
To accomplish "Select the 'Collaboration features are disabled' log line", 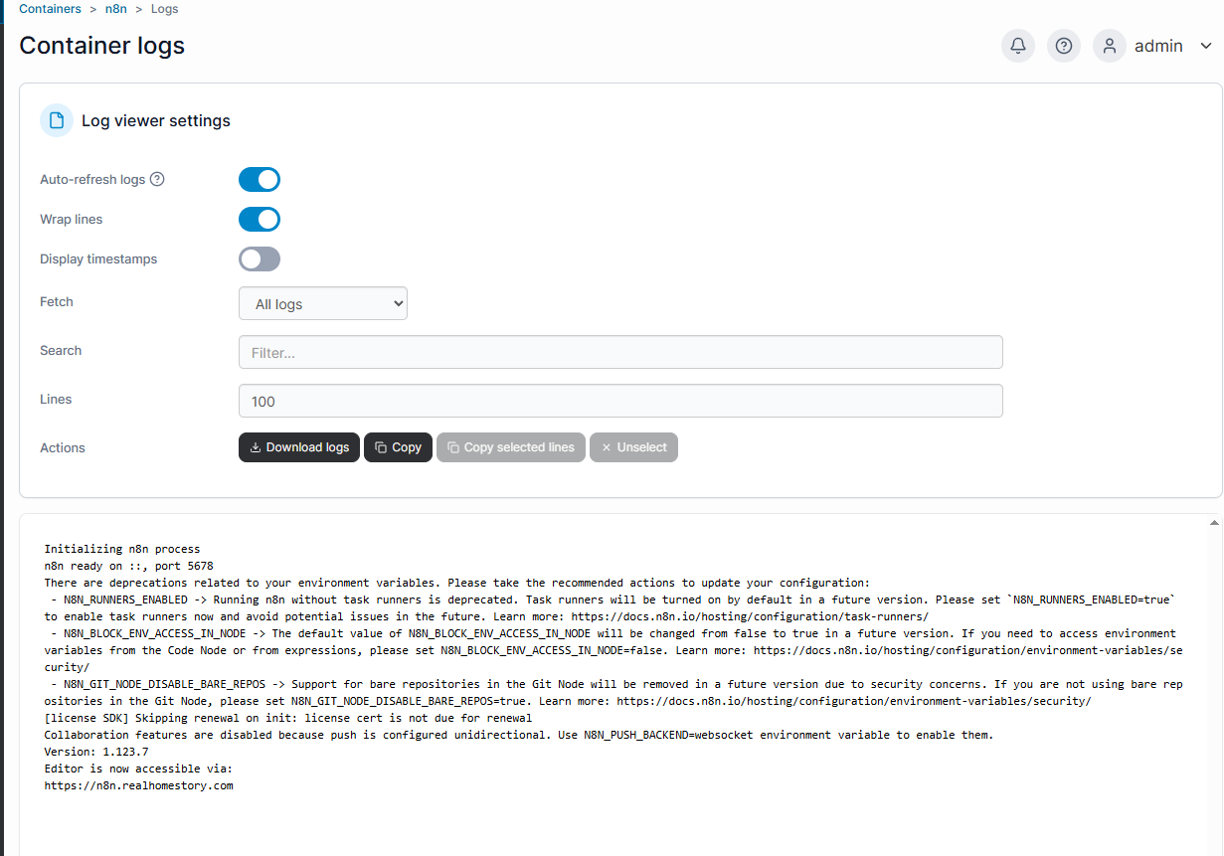I will 519,735.
